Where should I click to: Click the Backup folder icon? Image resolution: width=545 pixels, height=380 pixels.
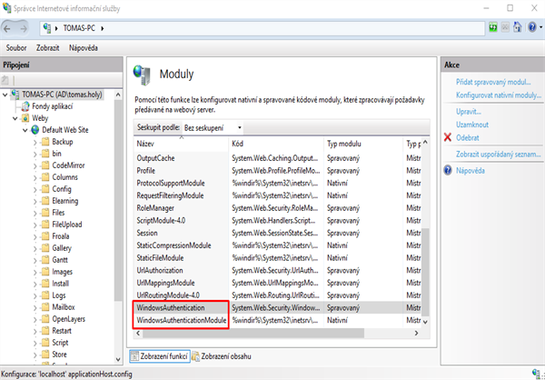click(x=45, y=142)
